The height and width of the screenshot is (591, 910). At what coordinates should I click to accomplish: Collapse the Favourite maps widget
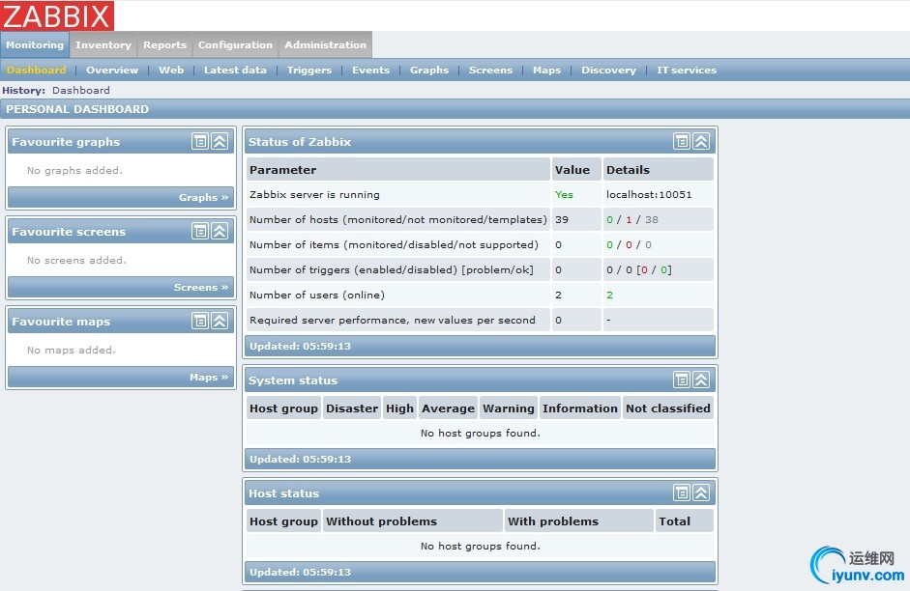(x=220, y=321)
